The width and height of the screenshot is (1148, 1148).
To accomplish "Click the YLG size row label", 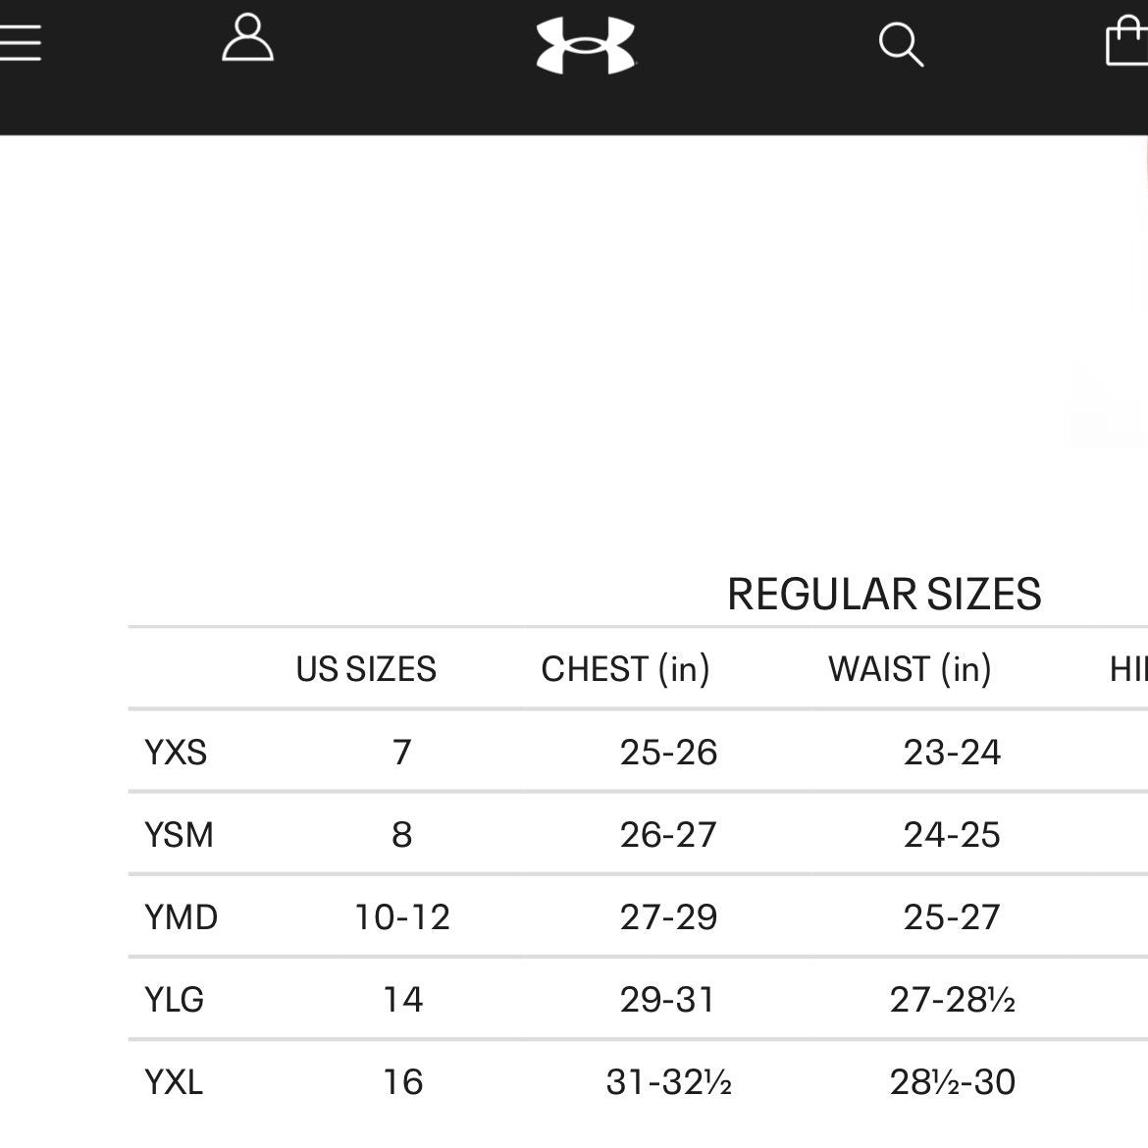I will [174, 1000].
